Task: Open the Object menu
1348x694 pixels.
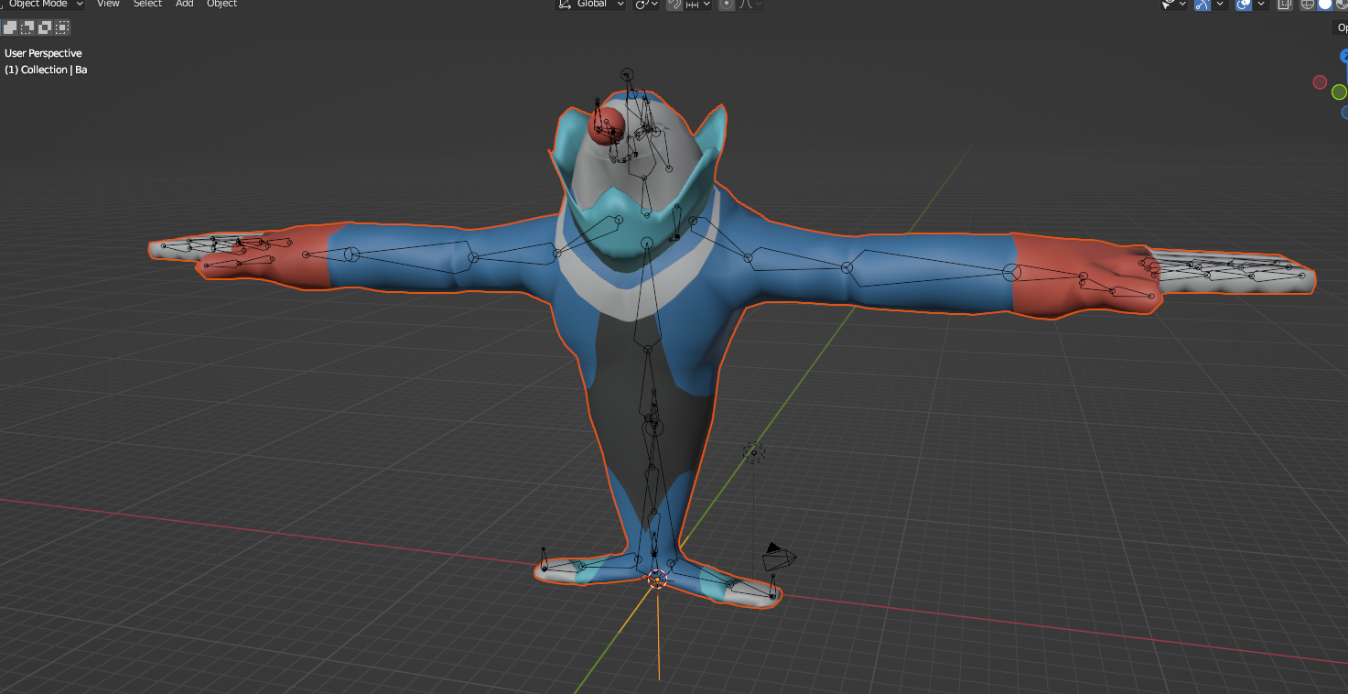Action: (222, 5)
